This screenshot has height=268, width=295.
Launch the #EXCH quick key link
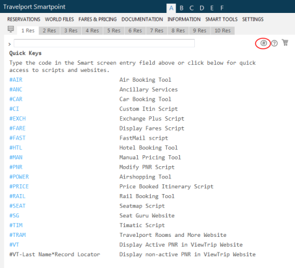(18, 119)
